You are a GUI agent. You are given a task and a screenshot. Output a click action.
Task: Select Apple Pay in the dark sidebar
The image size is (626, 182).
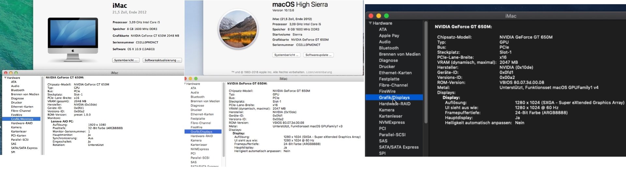click(x=389, y=35)
